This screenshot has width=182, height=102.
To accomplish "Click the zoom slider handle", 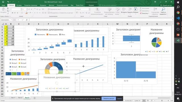I will 162,101.
